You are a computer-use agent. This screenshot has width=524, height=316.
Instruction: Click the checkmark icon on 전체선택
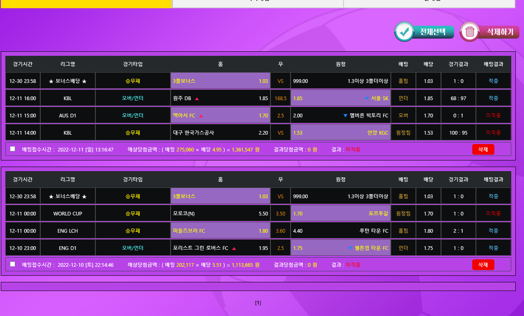[x=404, y=32]
